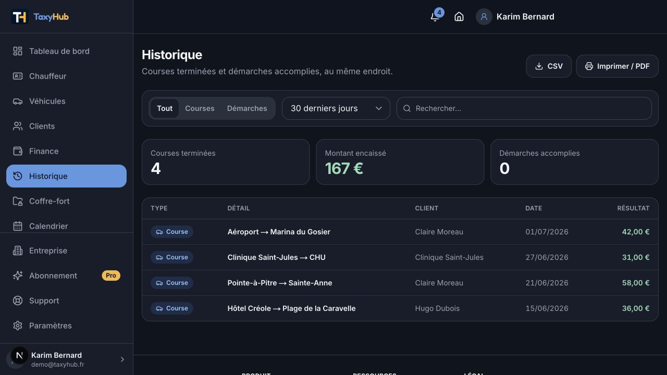Select Pointe-à-Pitre → Sainte-Anne detail
The image size is (667, 375).
[280, 283]
